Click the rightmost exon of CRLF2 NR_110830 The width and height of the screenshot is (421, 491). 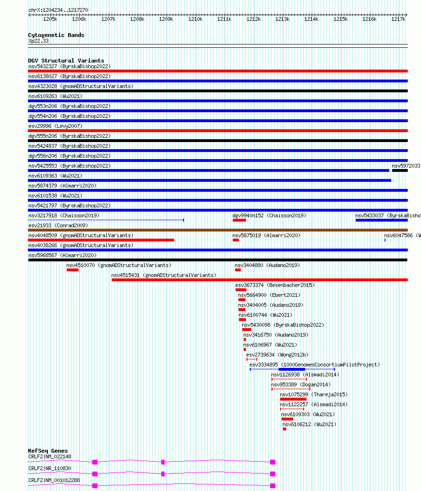click(273, 474)
